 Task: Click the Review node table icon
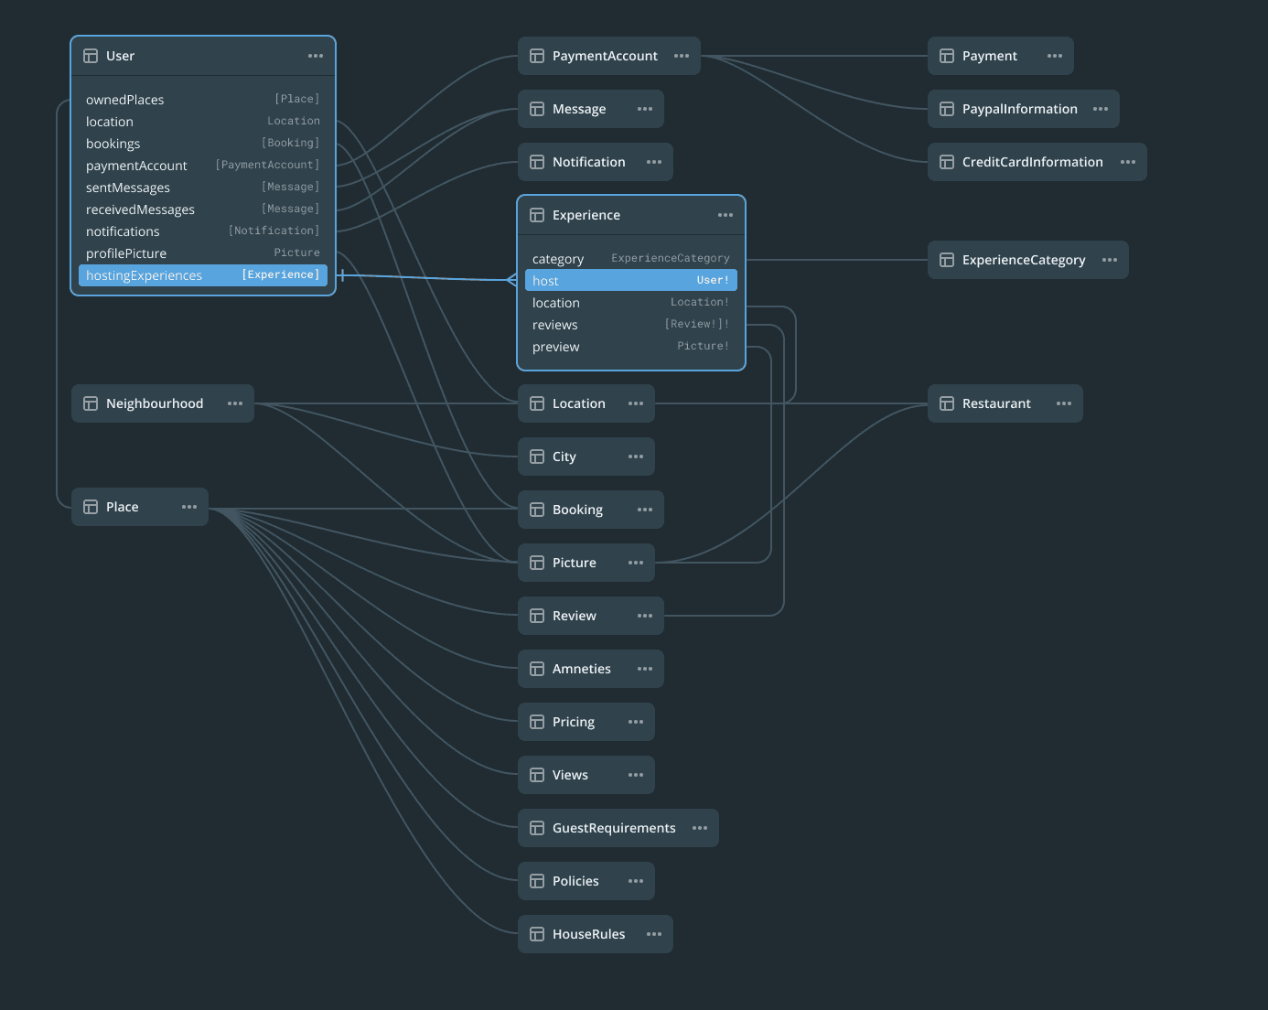click(537, 616)
